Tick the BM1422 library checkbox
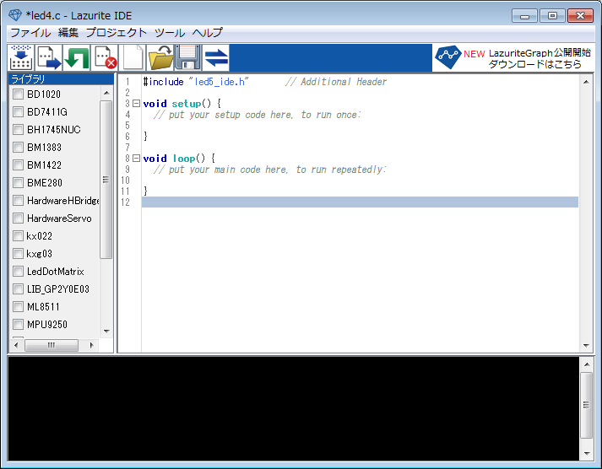602x469 pixels. [x=18, y=164]
